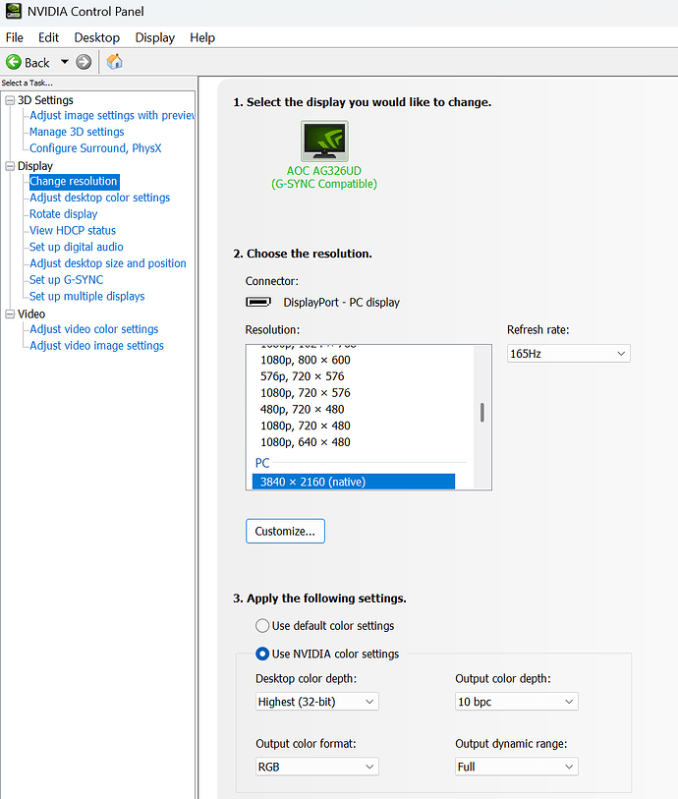Open Manage 3D settings
Viewport: 678px width, 799px height.
77,132
